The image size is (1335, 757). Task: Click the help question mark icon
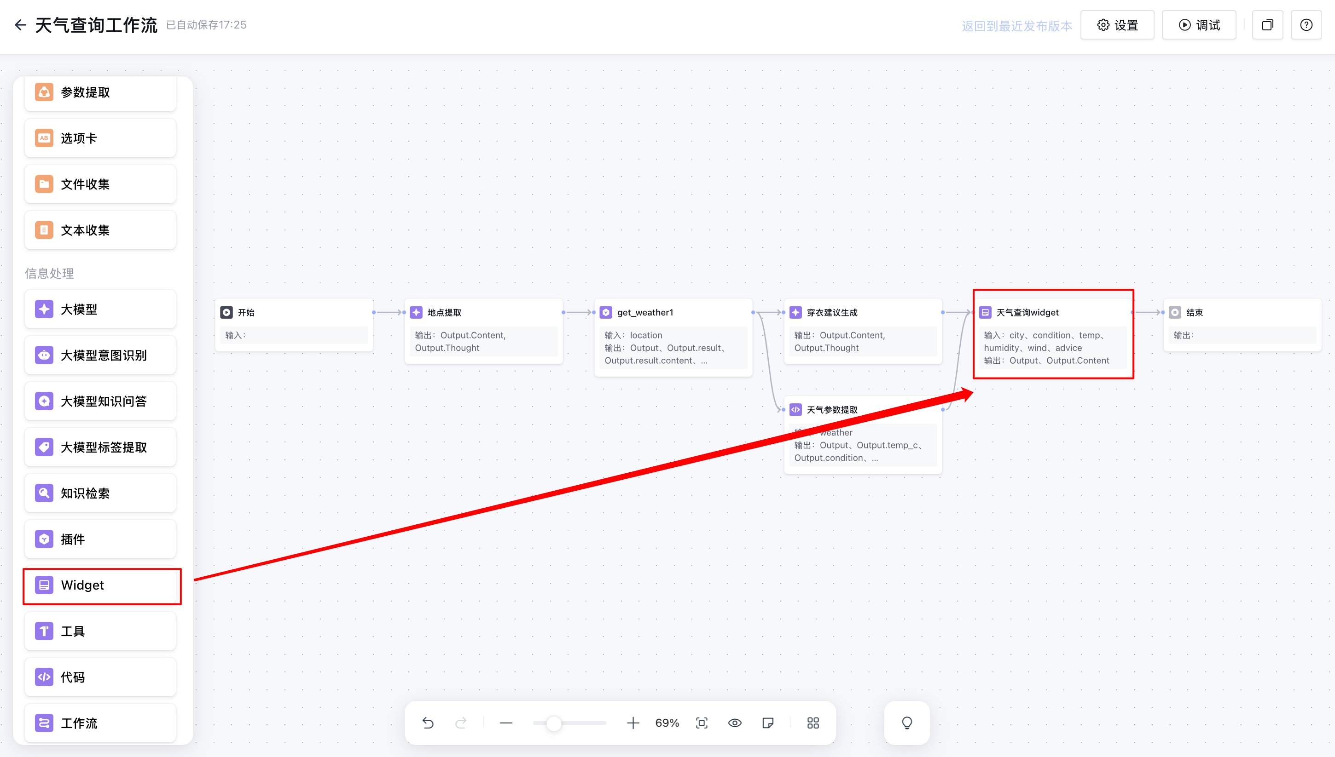[1306, 25]
